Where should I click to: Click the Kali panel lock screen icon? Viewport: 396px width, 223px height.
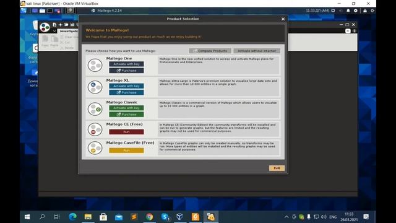[x=365, y=11]
